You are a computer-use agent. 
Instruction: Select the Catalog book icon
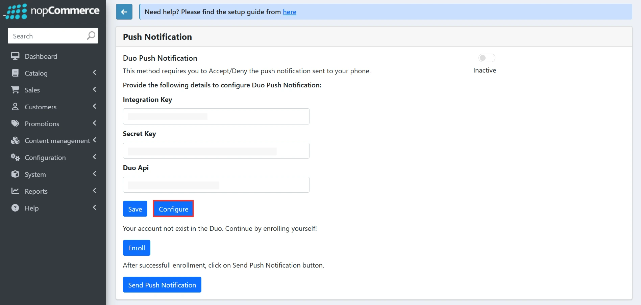[x=15, y=73]
